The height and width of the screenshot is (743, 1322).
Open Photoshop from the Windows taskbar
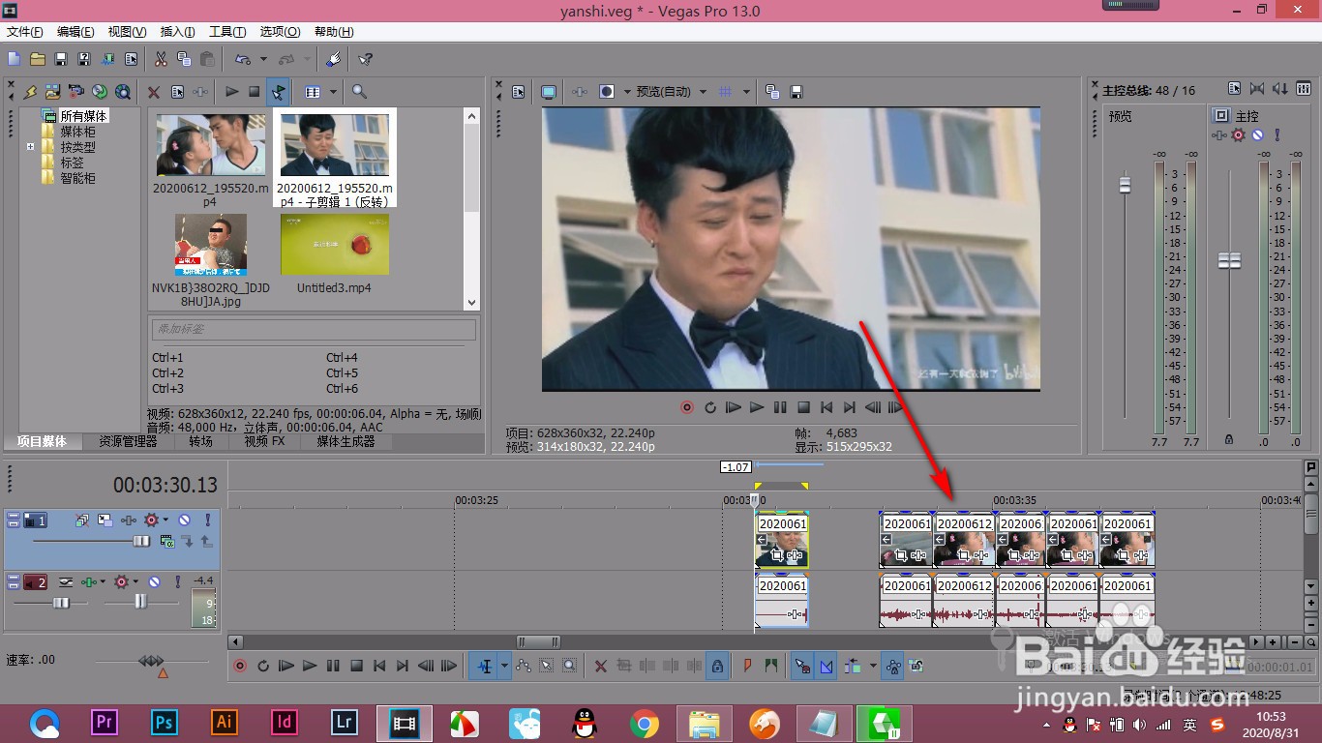[165, 724]
